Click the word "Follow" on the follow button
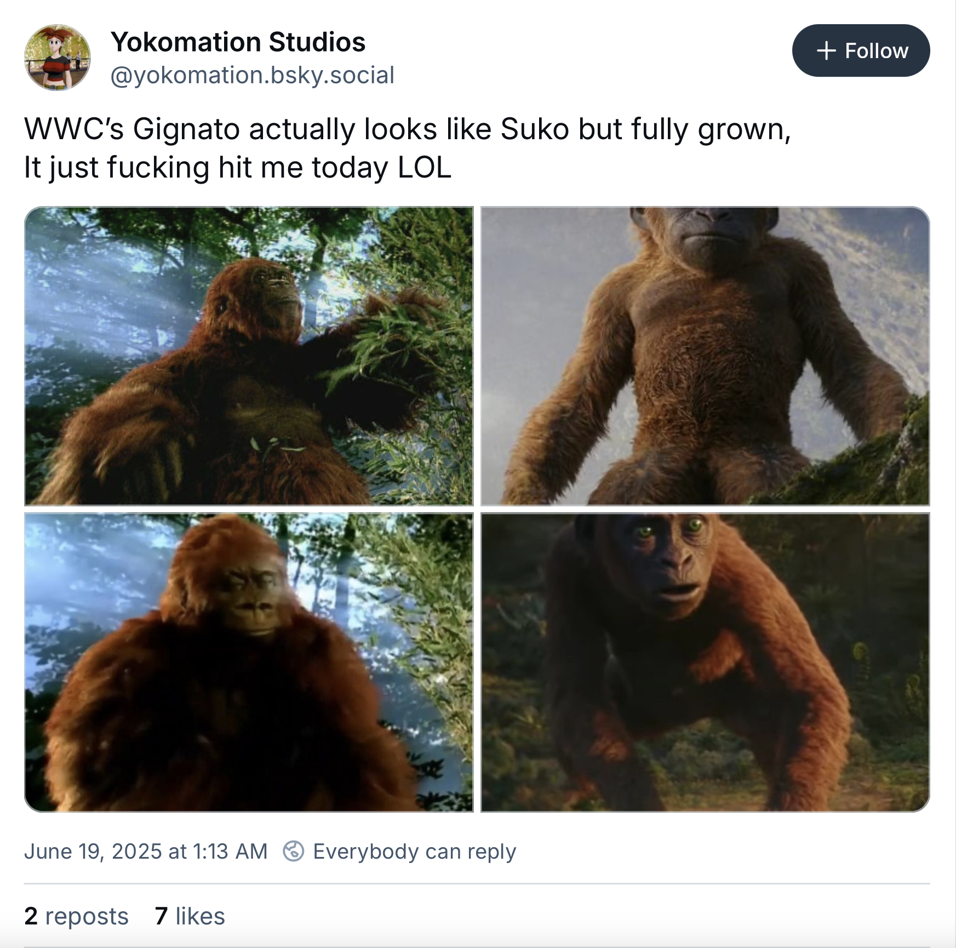956x948 pixels. tap(876, 51)
